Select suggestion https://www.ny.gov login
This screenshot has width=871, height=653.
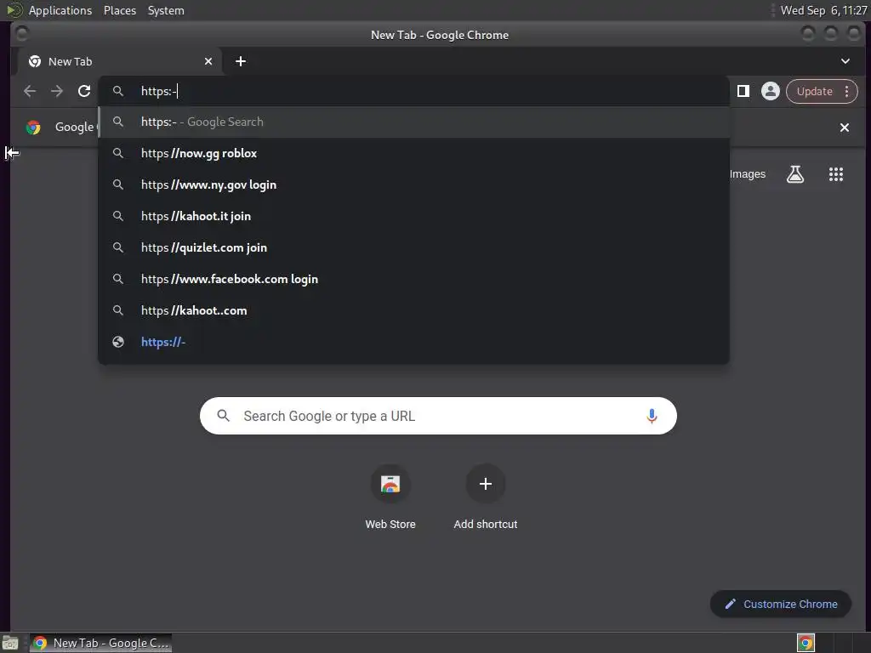point(414,185)
